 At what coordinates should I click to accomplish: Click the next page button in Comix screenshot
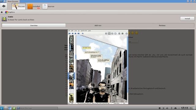pos(76,33)
